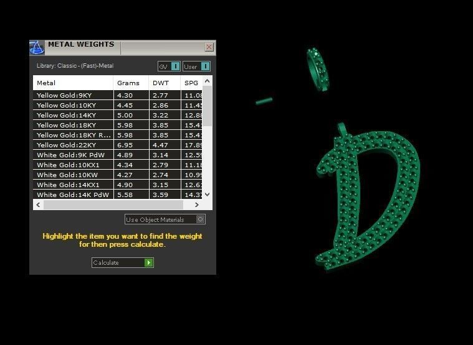Click the Metal Weights scale logo icon
The height and width of the screenshot is (345, 473).
[x=37, y=48]
